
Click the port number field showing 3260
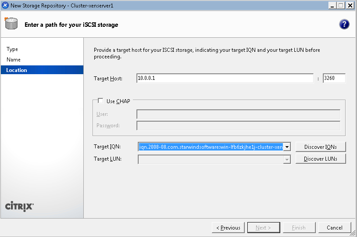tap(334, 78)
